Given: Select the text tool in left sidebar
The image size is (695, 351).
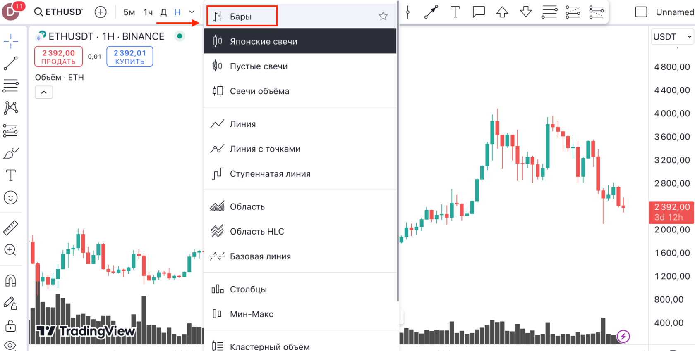Looking at the screenshot, I should 11,175.
